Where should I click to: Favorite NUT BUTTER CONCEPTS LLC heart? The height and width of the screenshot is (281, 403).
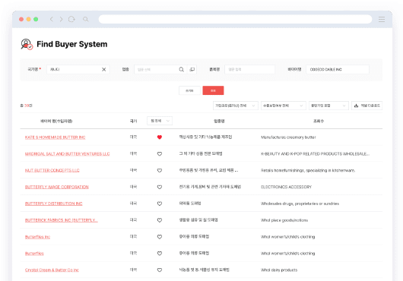pyautogui.click(x=160, y=170)
